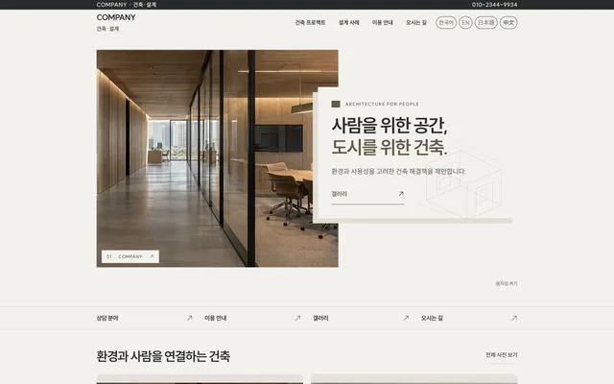The width and height of the screenshot is (614, 384).
Task: Click the arrow icon next to 상담 분야
Action: click(x=190, y=318)
